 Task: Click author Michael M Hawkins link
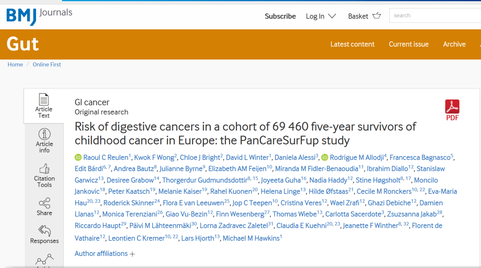tap(251, 238)
